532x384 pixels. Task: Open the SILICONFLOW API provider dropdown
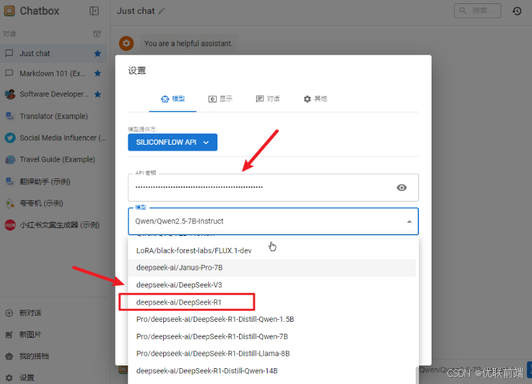(172, 142)
